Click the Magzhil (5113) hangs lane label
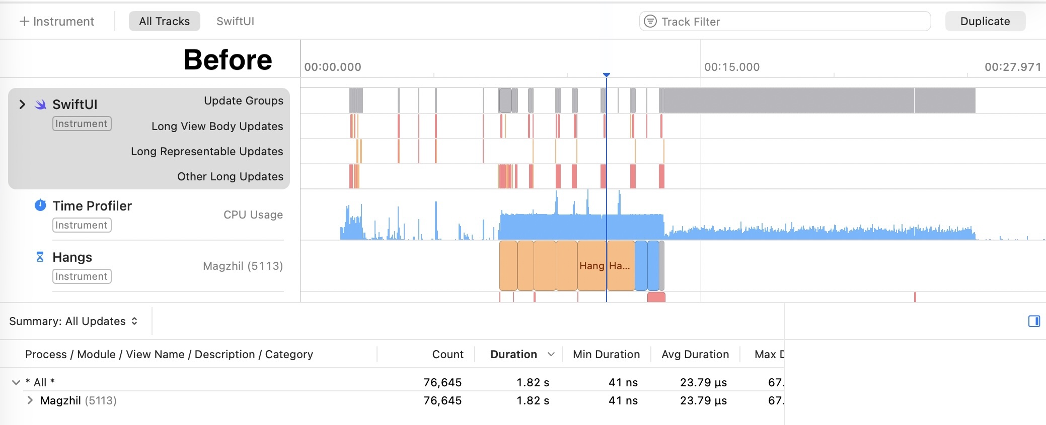 243,266
